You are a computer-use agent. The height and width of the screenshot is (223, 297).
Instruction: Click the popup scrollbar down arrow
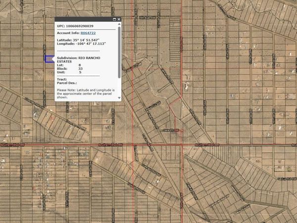point(119,98)
